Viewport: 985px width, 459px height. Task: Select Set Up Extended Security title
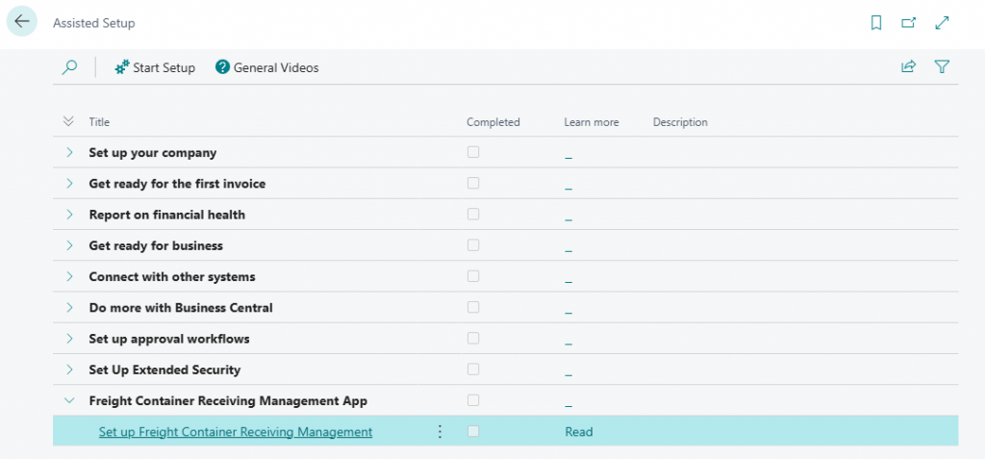click(x=164, y=370)
